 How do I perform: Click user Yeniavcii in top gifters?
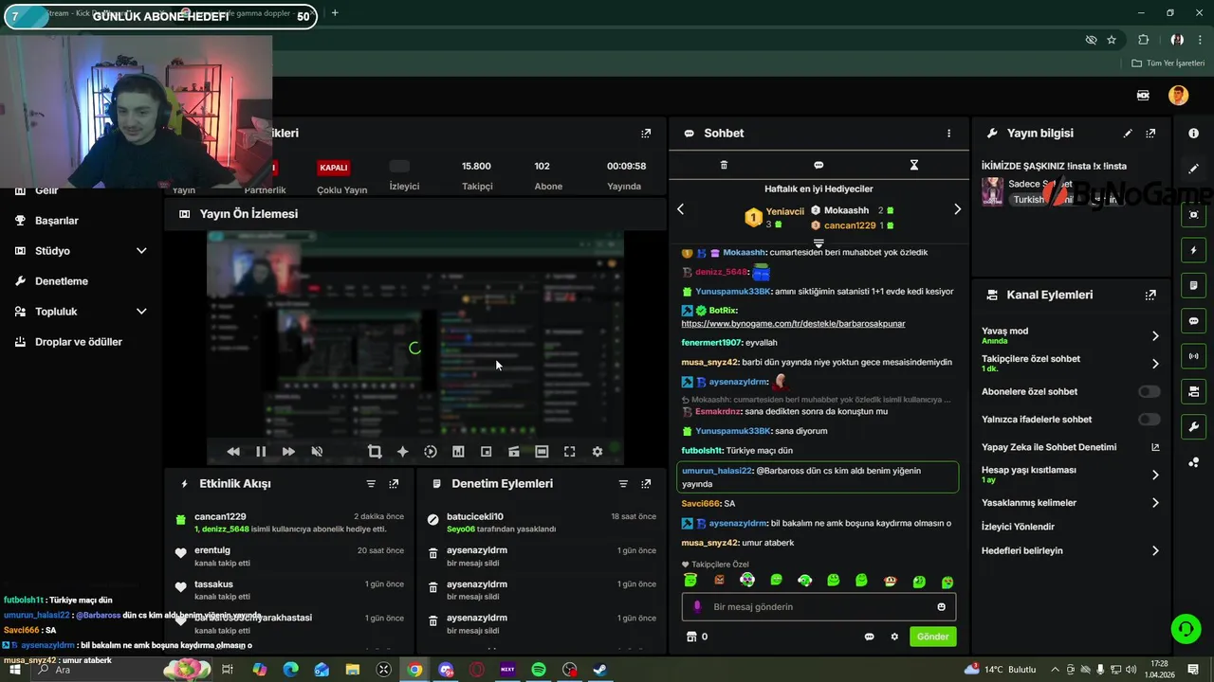785,212
